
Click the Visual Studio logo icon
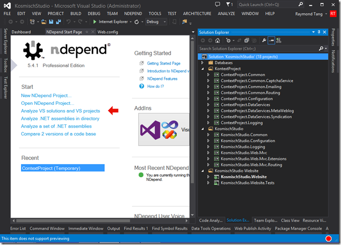point(7,6)
